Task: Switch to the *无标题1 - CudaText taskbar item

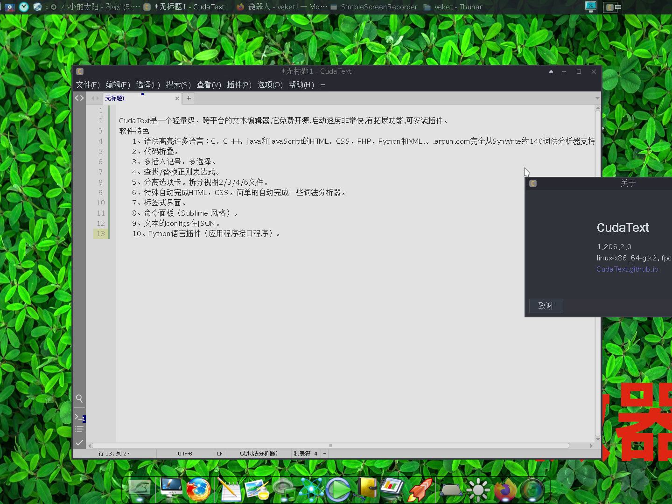Action: pyautogui.click(x=184, y=7)
